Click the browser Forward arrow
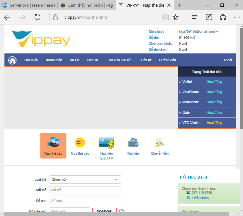This screenshot has width=243, height=216. [22, 17]
